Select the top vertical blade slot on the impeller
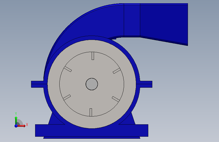Screen dimensions: 219x142 click(x=93, y=56)
